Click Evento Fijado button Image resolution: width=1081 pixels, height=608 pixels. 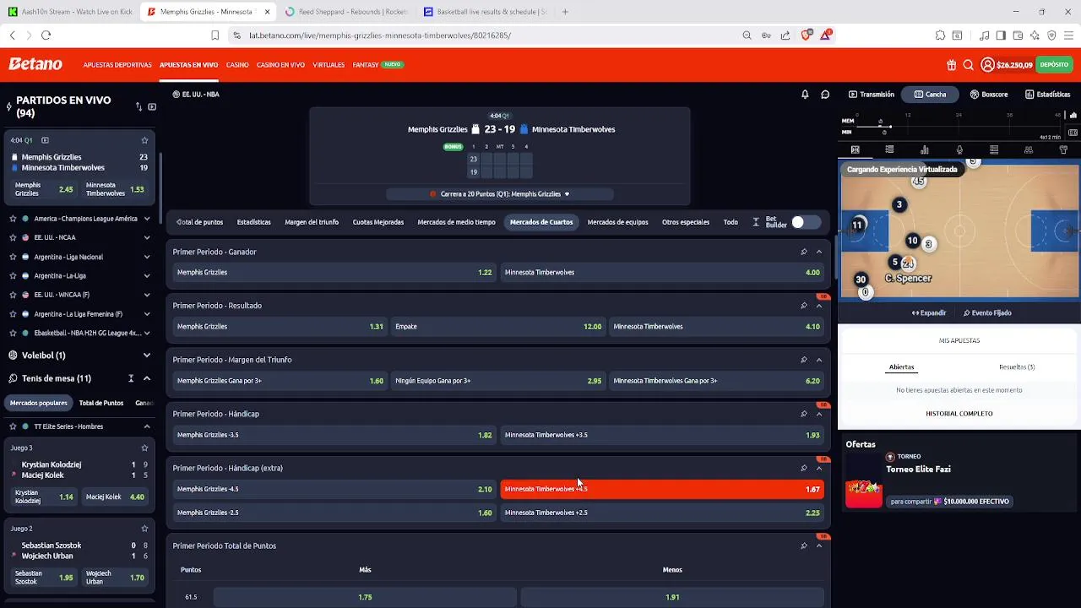tap(987, 313)
